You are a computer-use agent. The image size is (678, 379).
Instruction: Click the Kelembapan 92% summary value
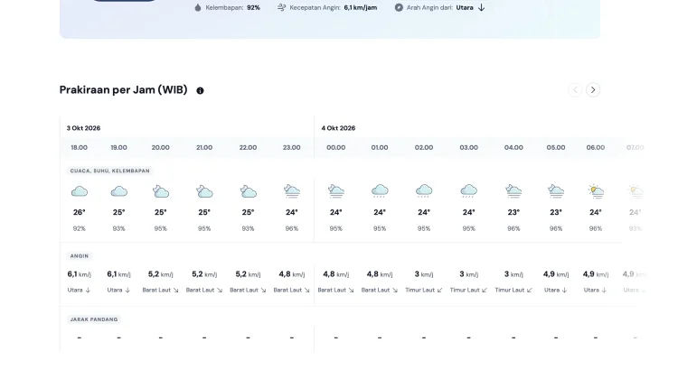253,7
